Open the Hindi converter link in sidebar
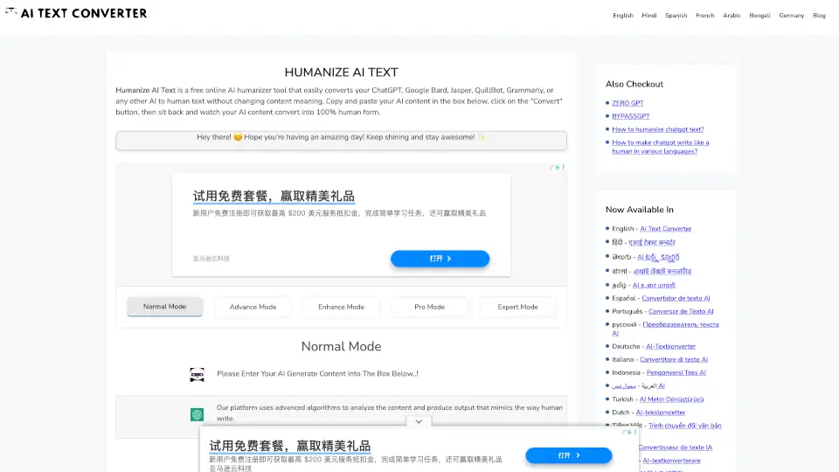This screenshot has height=472, width=839. (x=652, y=242)
